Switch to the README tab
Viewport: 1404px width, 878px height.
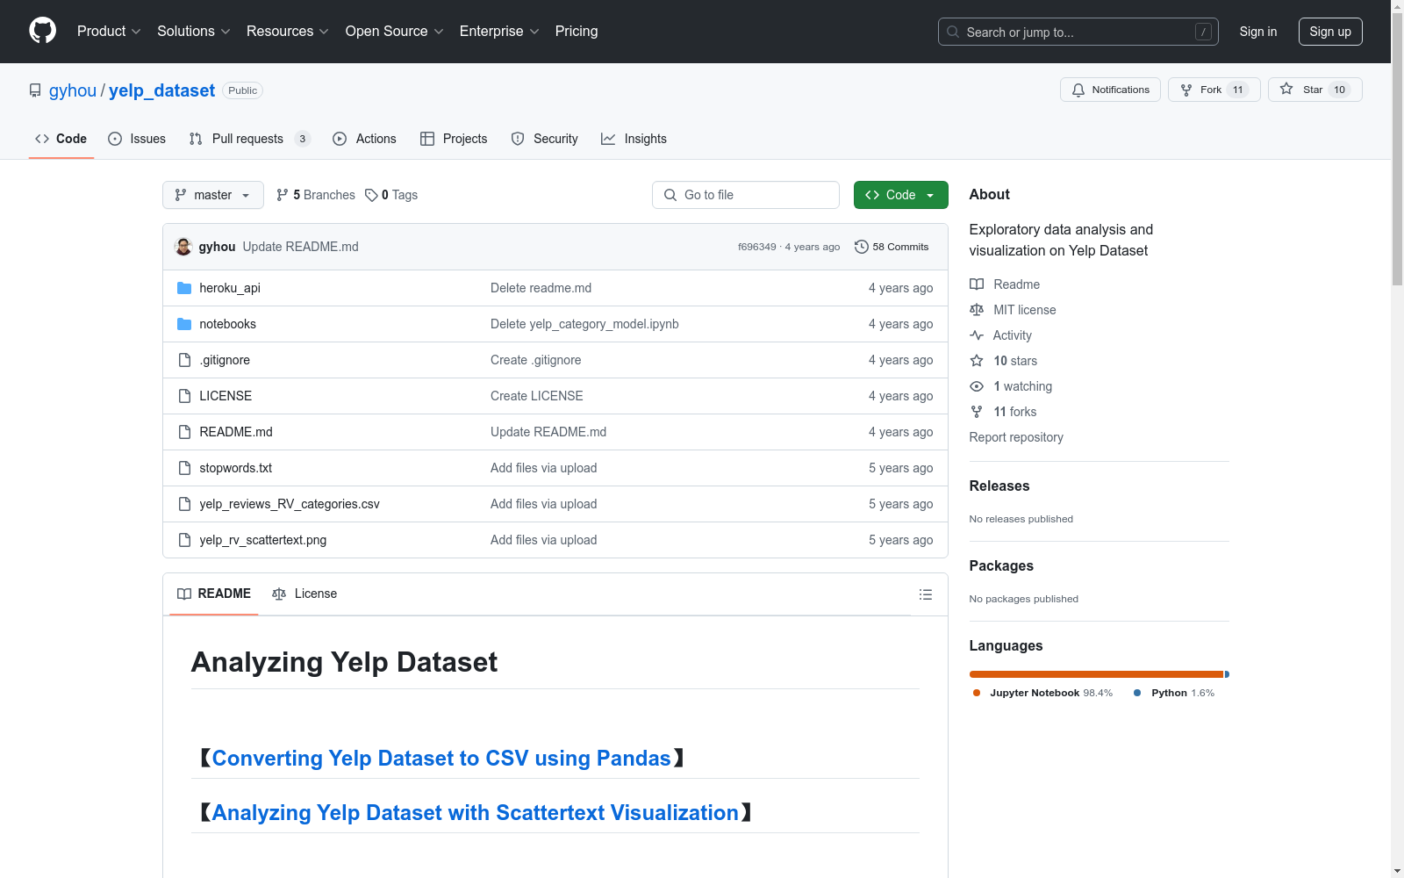click(x=214, y=594)
